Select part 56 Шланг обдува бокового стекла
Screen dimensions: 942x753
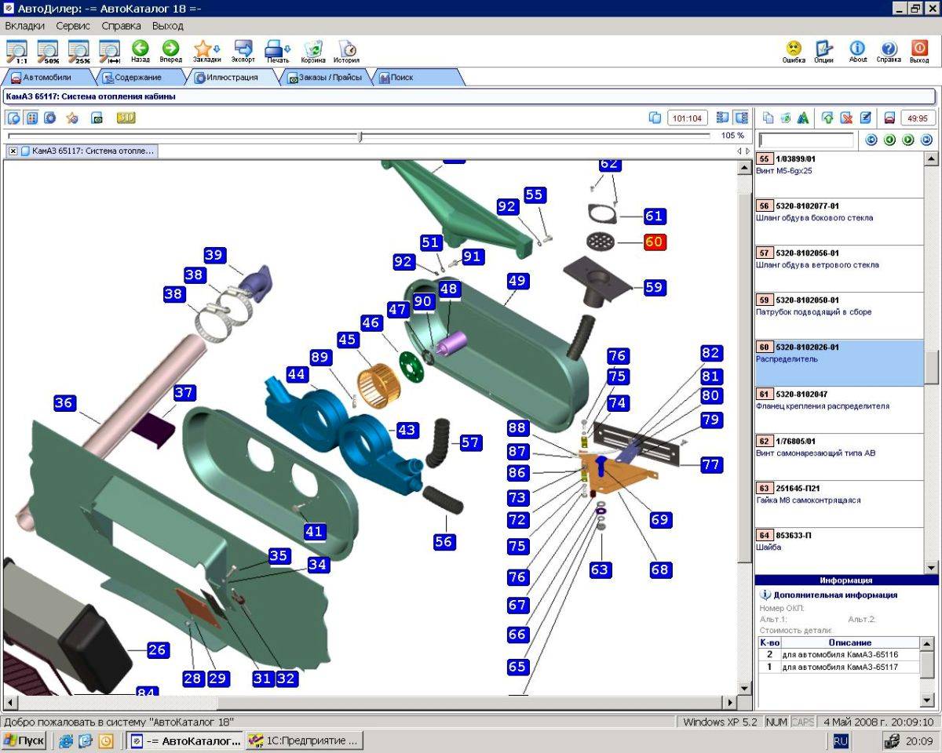[839, 221]
